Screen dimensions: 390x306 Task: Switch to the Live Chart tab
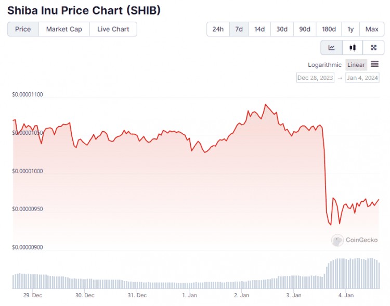(x=113, y=29)
